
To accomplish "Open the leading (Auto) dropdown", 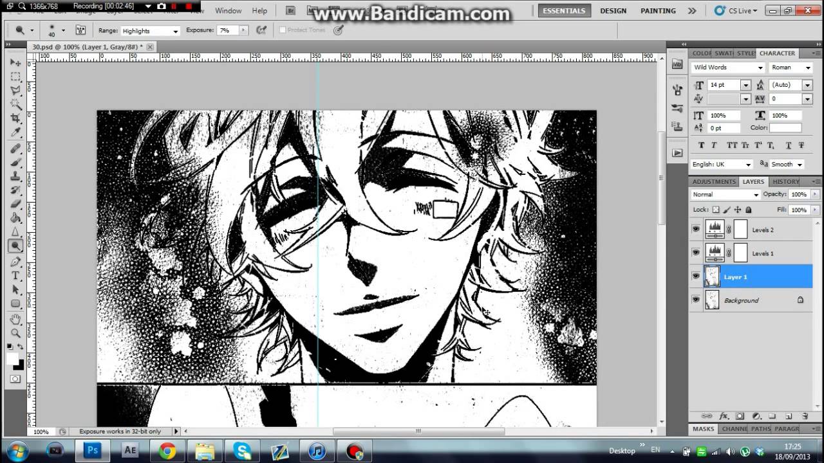I will pyautogui.click(x=807, y=85).
